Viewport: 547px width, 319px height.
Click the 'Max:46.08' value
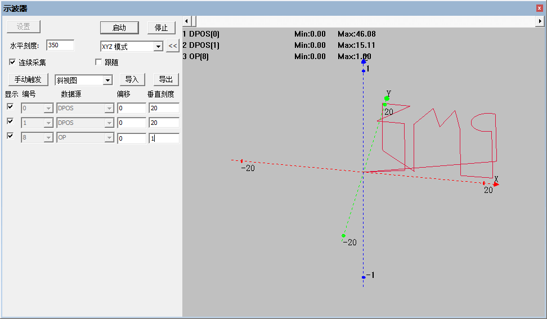(357, 34)
